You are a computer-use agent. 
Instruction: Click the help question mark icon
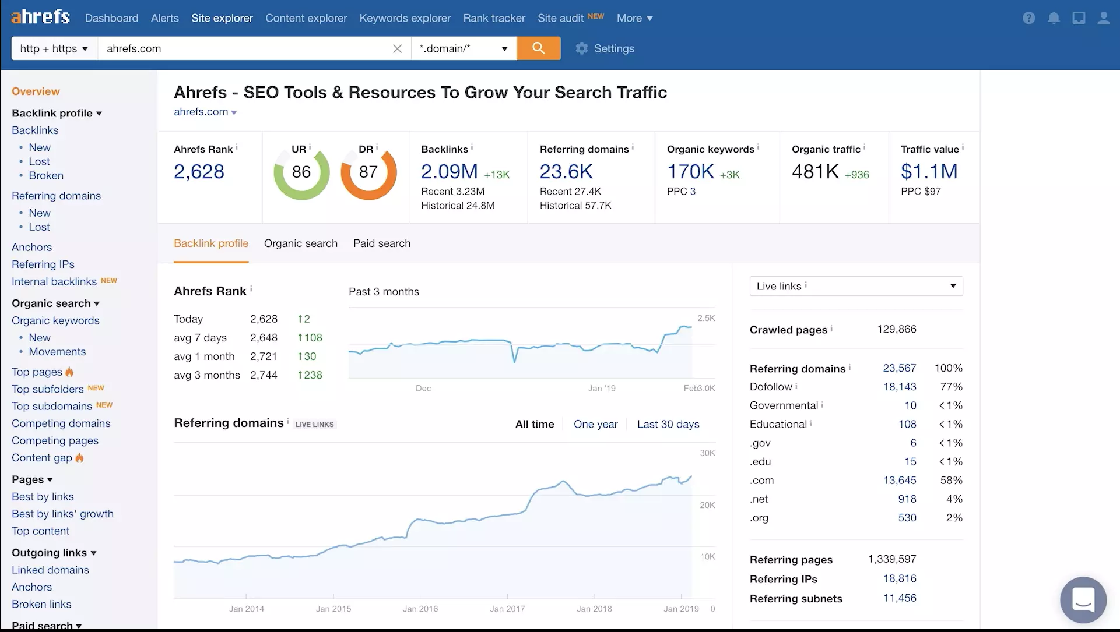click(x=1028, y=17)
